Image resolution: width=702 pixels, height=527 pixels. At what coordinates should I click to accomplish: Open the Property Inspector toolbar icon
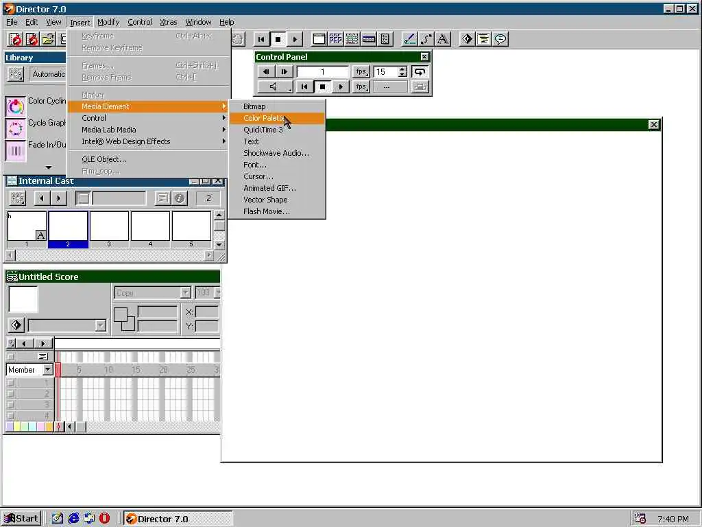pyautogui.click(x=368, y=39)
